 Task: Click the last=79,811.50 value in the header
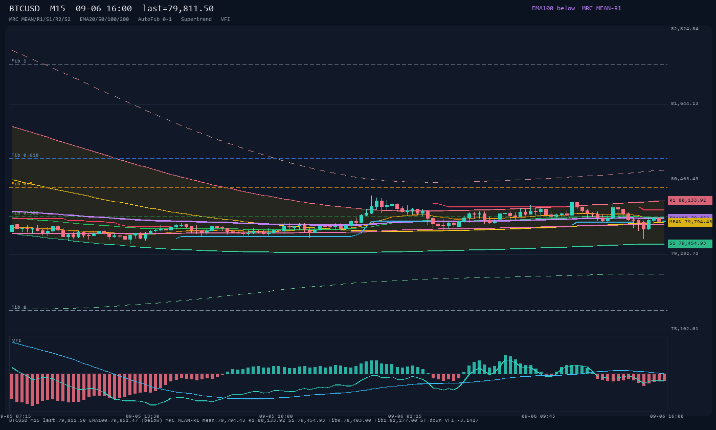(x=178, y=9)
